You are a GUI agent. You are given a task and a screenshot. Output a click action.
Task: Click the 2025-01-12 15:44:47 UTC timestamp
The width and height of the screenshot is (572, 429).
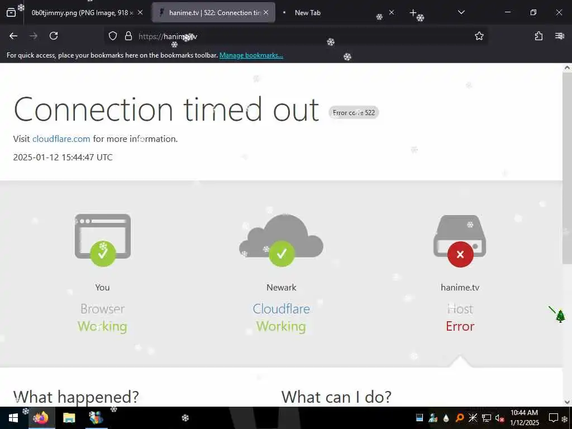63,157
